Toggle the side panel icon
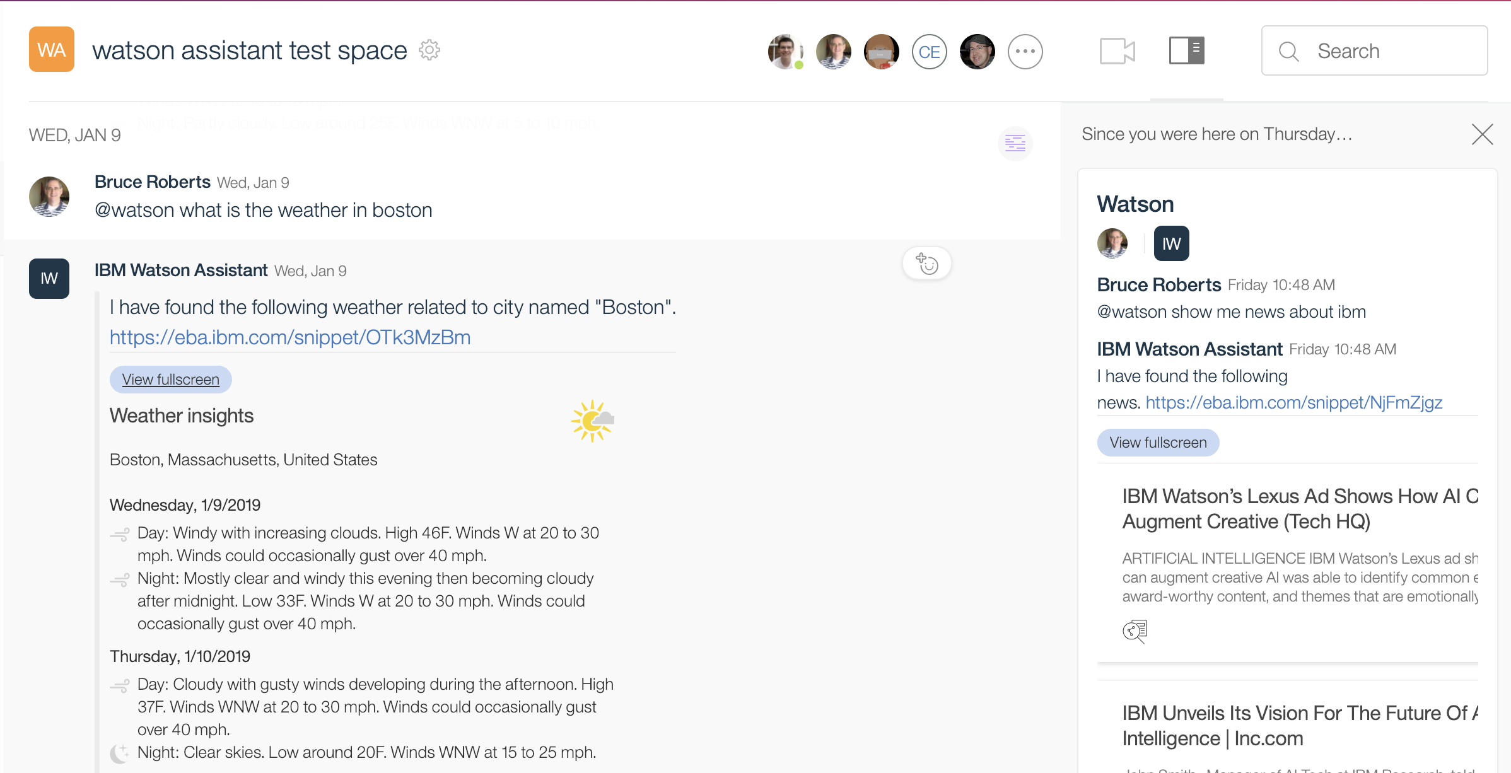Screen dimensions: 1511x773 click(1186, 50)
